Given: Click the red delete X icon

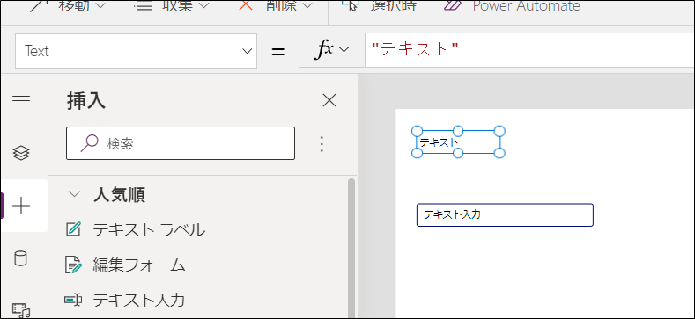Looking at the screenshot, I should (x=246, y=5).
